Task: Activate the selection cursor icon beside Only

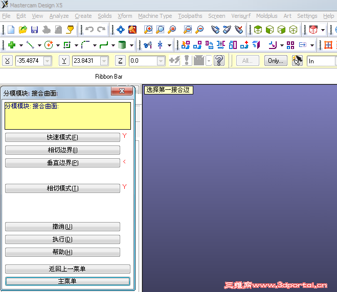Action: pos(297,61)
